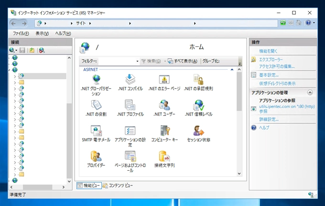
Task: Open セッション状態 feature
Action: pyautogui.click(x=198, y=134)
